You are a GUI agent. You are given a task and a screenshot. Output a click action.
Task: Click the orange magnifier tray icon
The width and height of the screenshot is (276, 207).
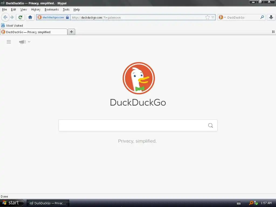tap(251, 203)
